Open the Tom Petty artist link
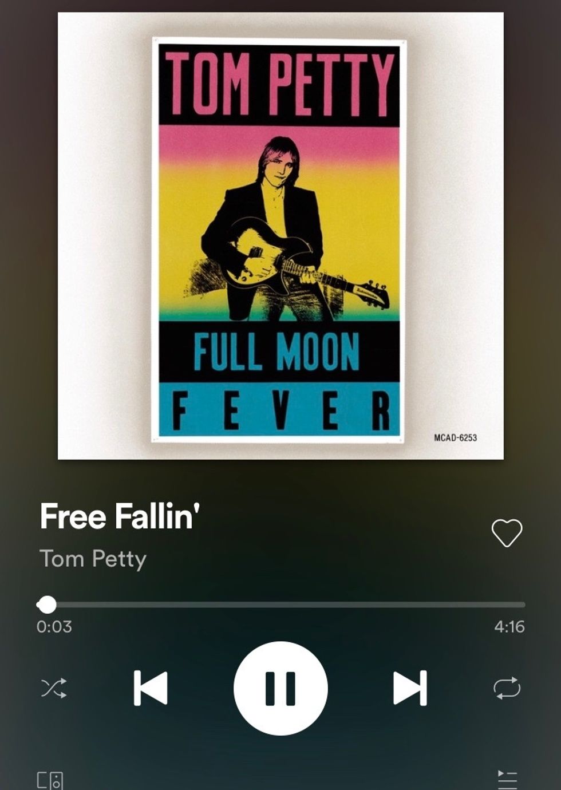 click(x=93, y=559)
